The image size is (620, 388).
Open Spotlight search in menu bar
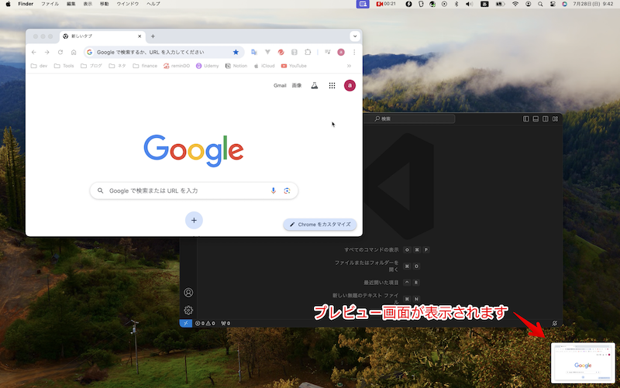pos(540,4)
